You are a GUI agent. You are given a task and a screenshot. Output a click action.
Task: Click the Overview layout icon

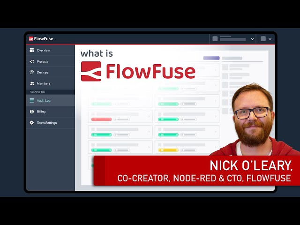point(32,50)
